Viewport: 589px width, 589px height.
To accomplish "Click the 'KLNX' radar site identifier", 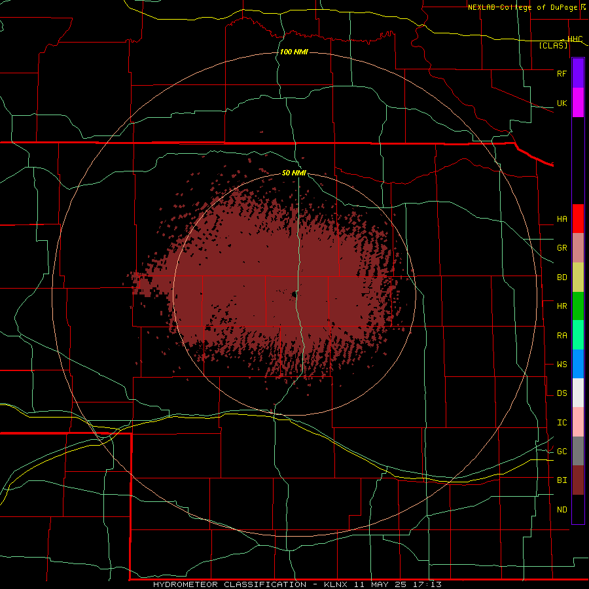I will point(336,584).
